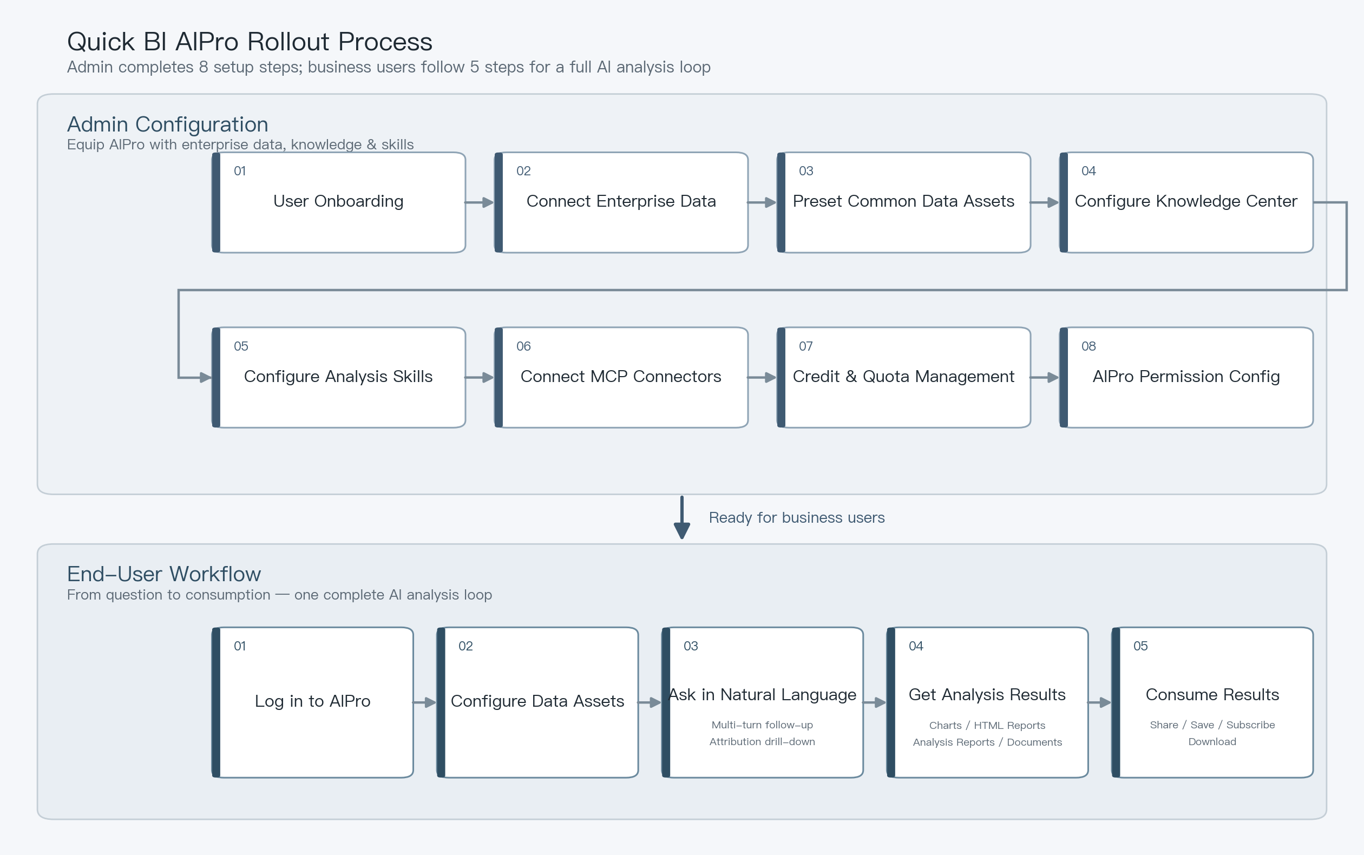Screen dimensions: 1364x855
Task: Click the "Preset Common Data Assets" step
Action: pos(904,202)
